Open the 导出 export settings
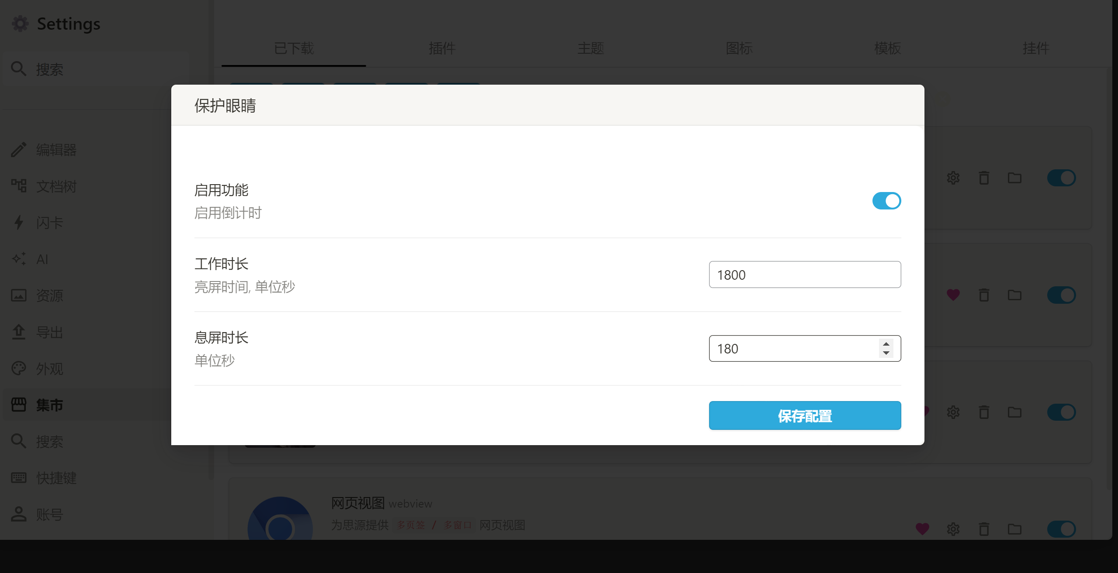 coord(49,332)
